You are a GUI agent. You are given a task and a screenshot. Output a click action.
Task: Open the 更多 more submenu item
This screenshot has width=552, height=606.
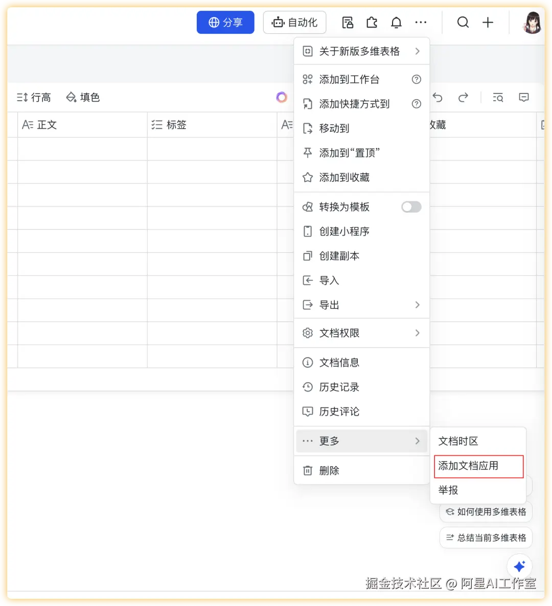[x=361, y=441]
